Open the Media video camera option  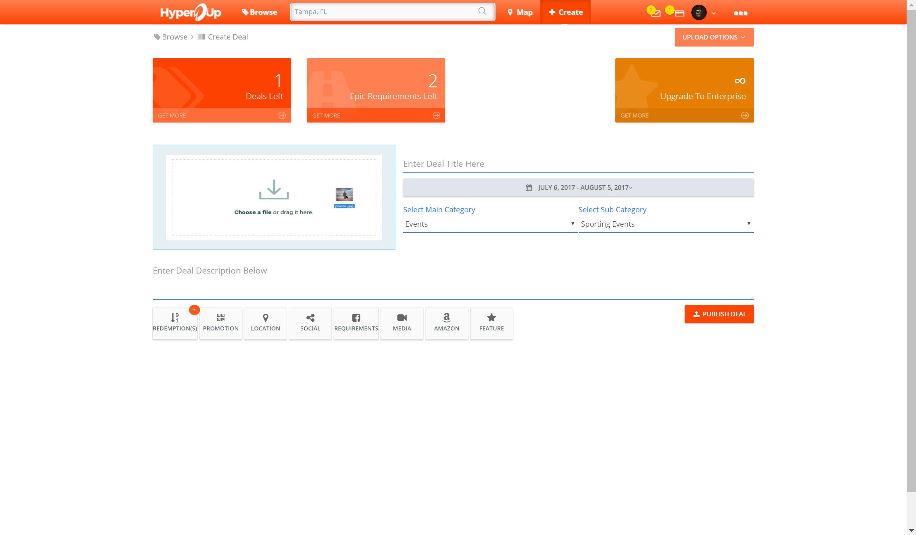pos(402,323)
